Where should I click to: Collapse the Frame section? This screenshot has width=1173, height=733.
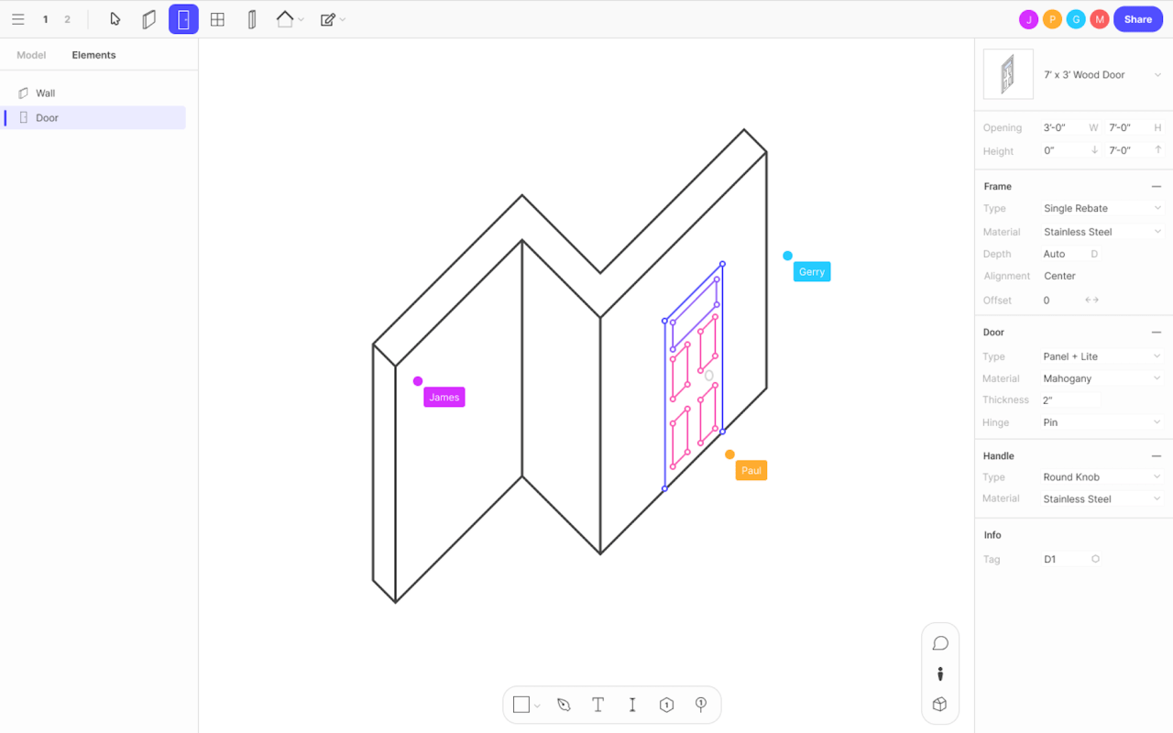(x=1157, y=186)
